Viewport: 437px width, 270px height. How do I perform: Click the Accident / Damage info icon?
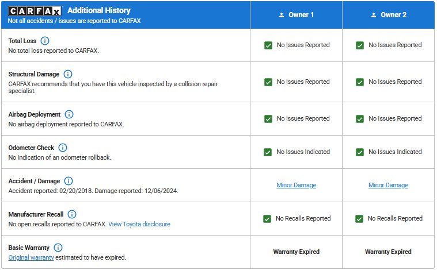pyautogui.click(x=69, y=181)
